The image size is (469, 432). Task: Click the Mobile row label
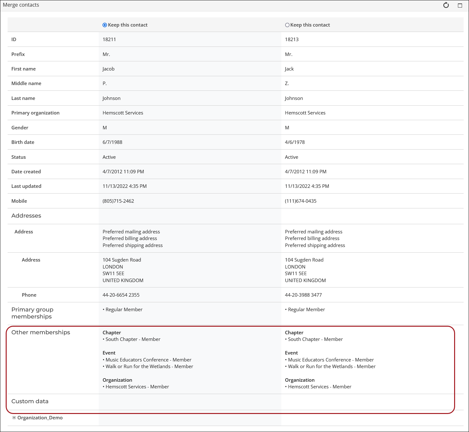click(19, 201)
